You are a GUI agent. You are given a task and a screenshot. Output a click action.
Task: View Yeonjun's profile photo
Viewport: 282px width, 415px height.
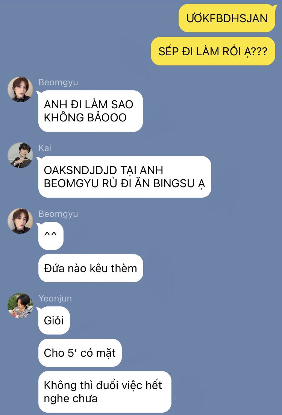[20, 306]
